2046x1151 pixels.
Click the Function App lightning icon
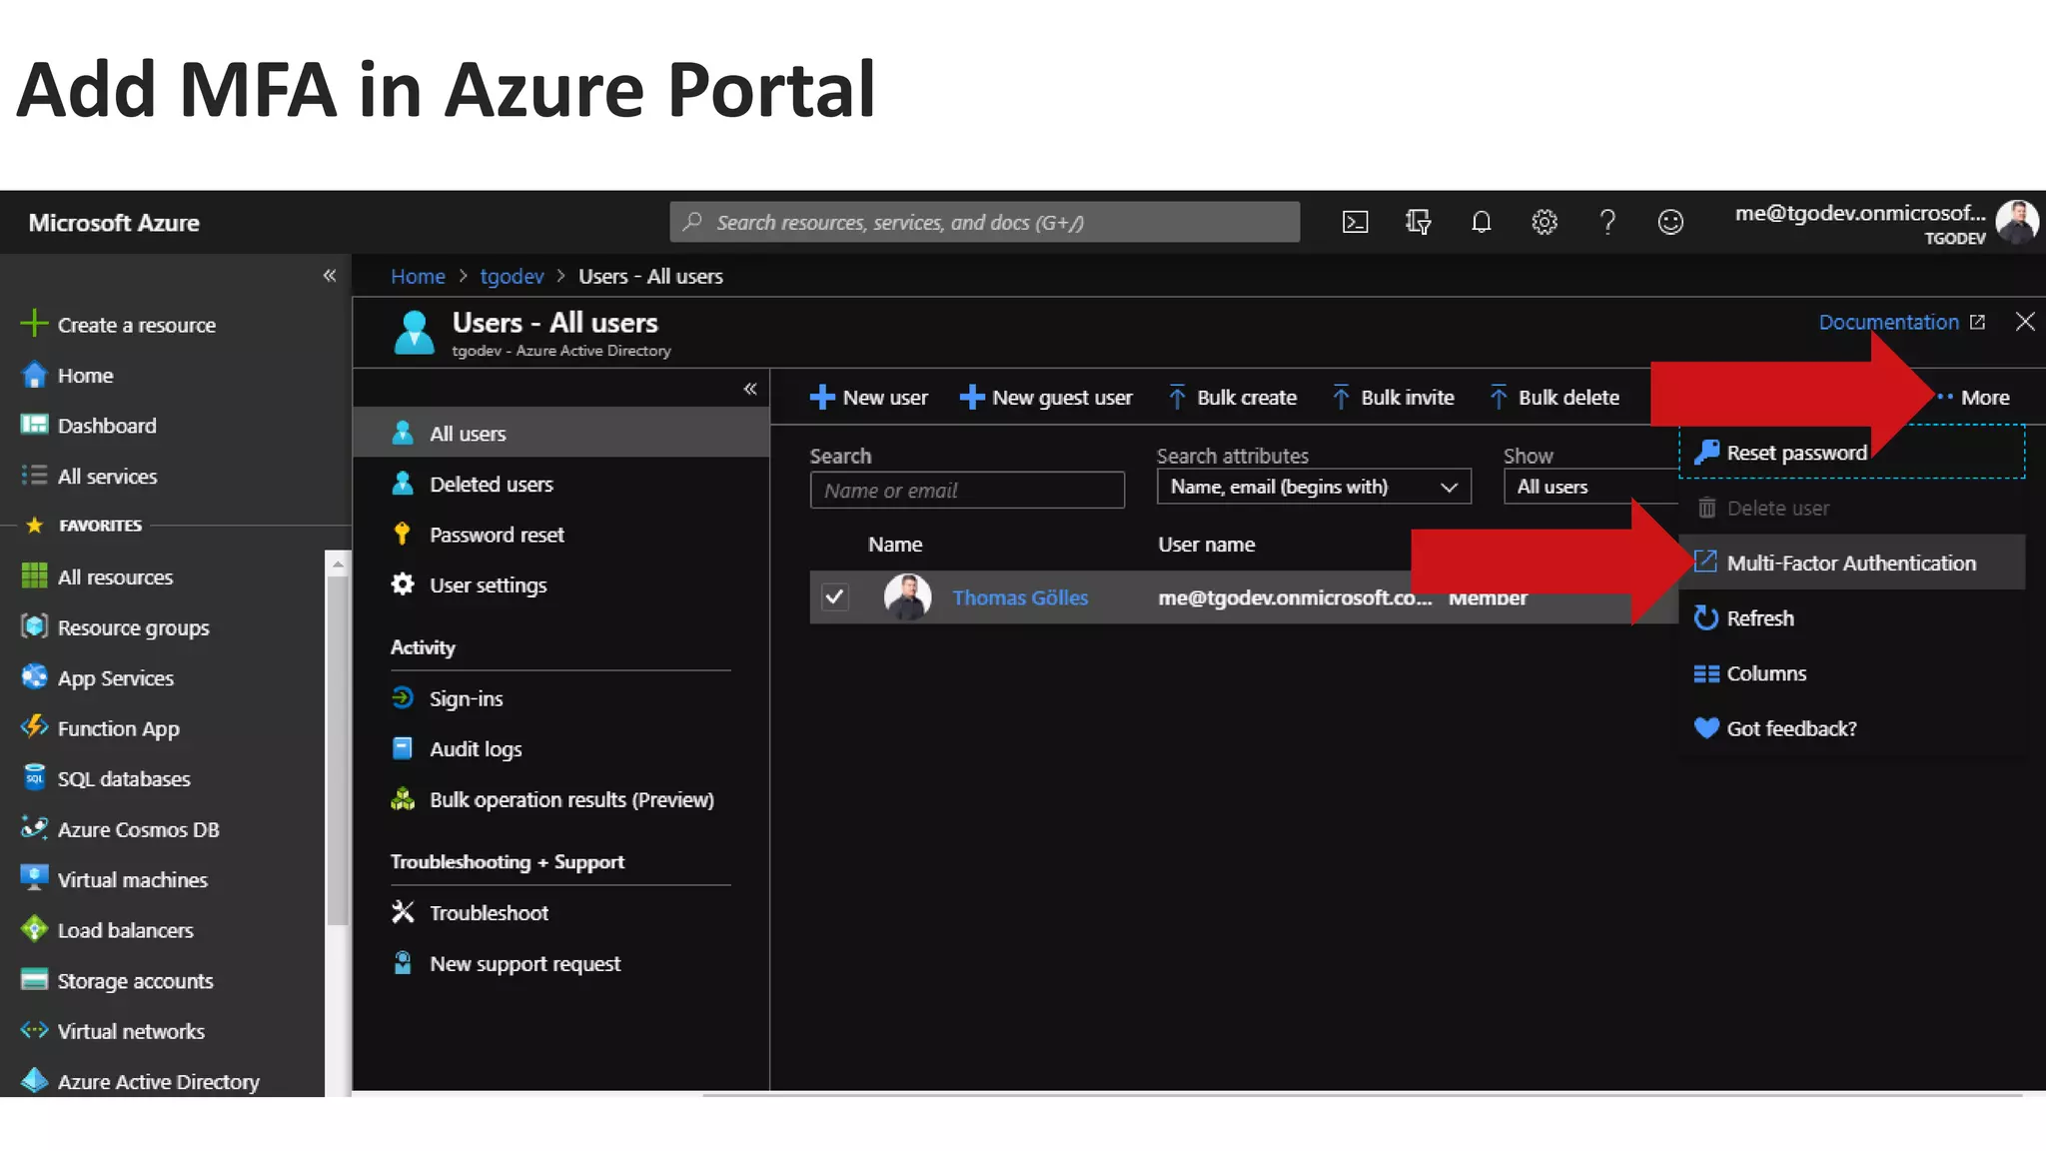point(34,727)
